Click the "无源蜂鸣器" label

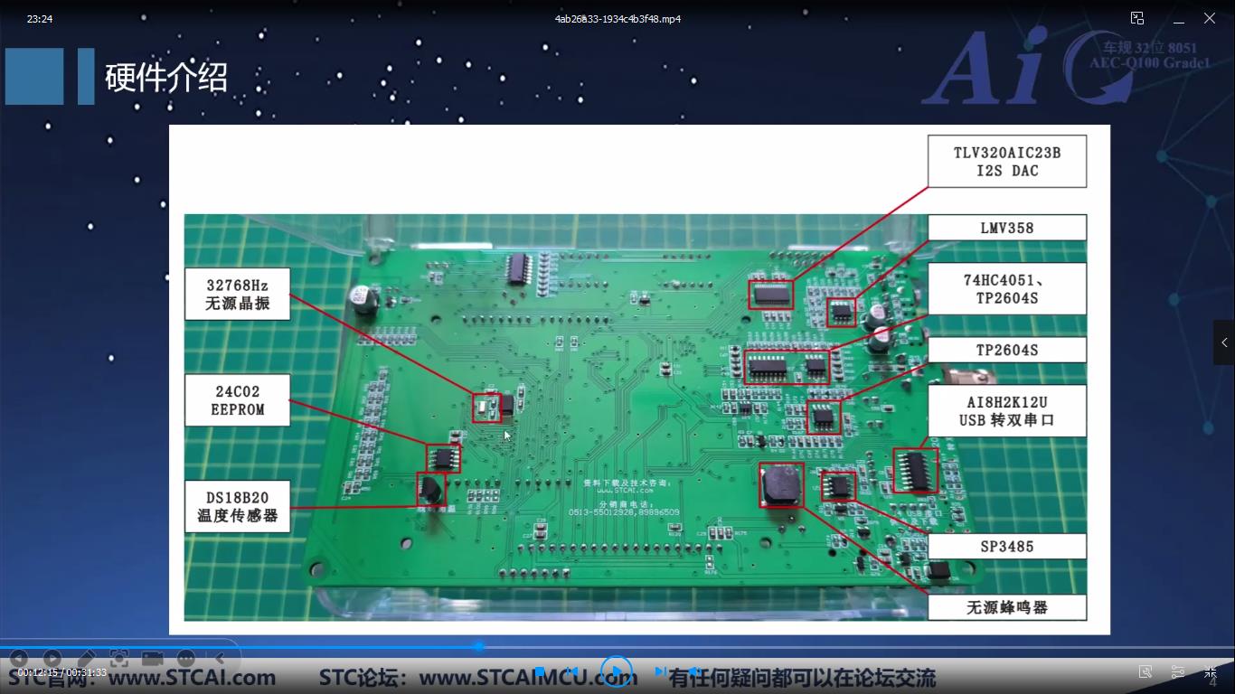point(1007,607)
